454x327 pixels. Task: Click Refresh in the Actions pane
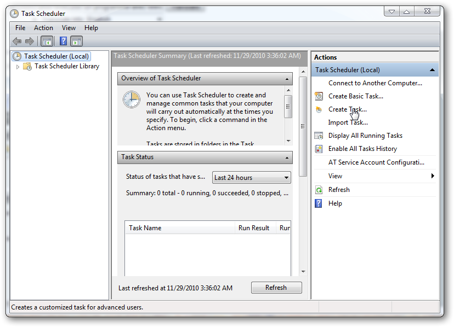tap(339, 190)
